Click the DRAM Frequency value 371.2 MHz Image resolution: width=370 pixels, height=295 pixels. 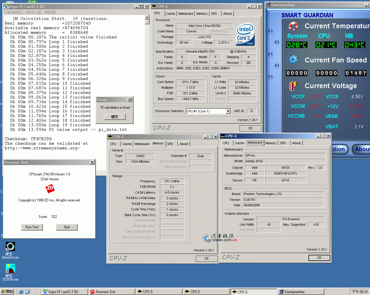pyautogui.click(x=172, y=181)
